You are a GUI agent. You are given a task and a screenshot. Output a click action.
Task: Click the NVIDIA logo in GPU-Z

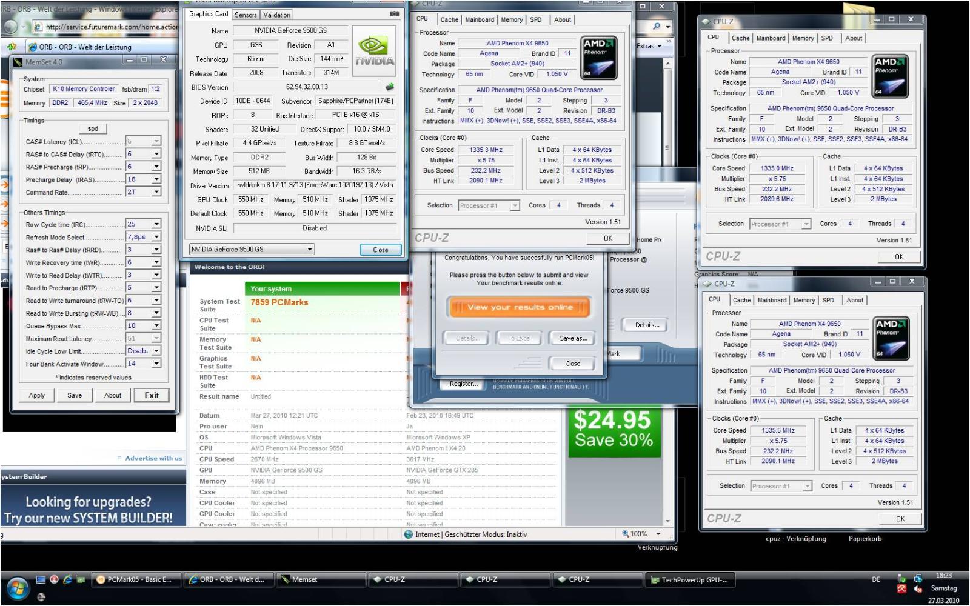pos(375,50)
